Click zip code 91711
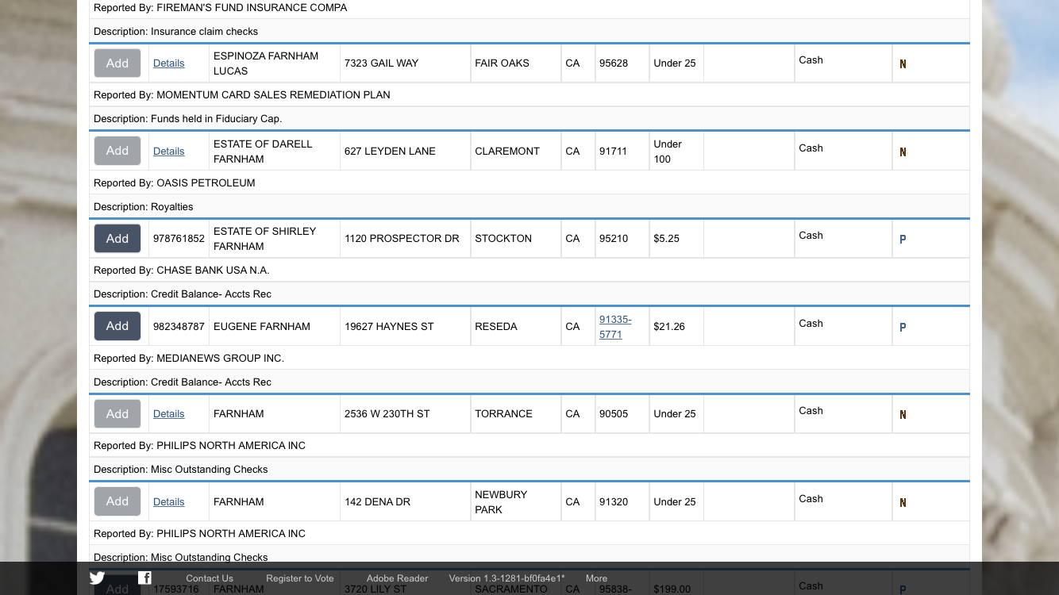The height and width of the screenshot is (595, 1059). pyautogui.click(x=614, y=151)
